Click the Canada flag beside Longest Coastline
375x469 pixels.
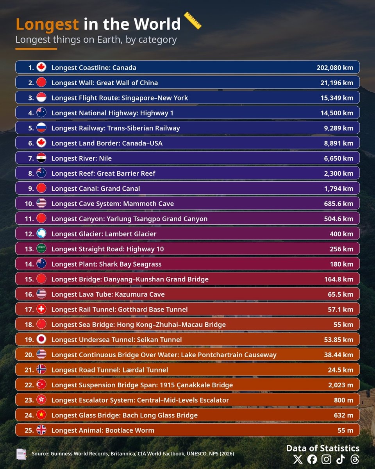(x=41, y=67)
